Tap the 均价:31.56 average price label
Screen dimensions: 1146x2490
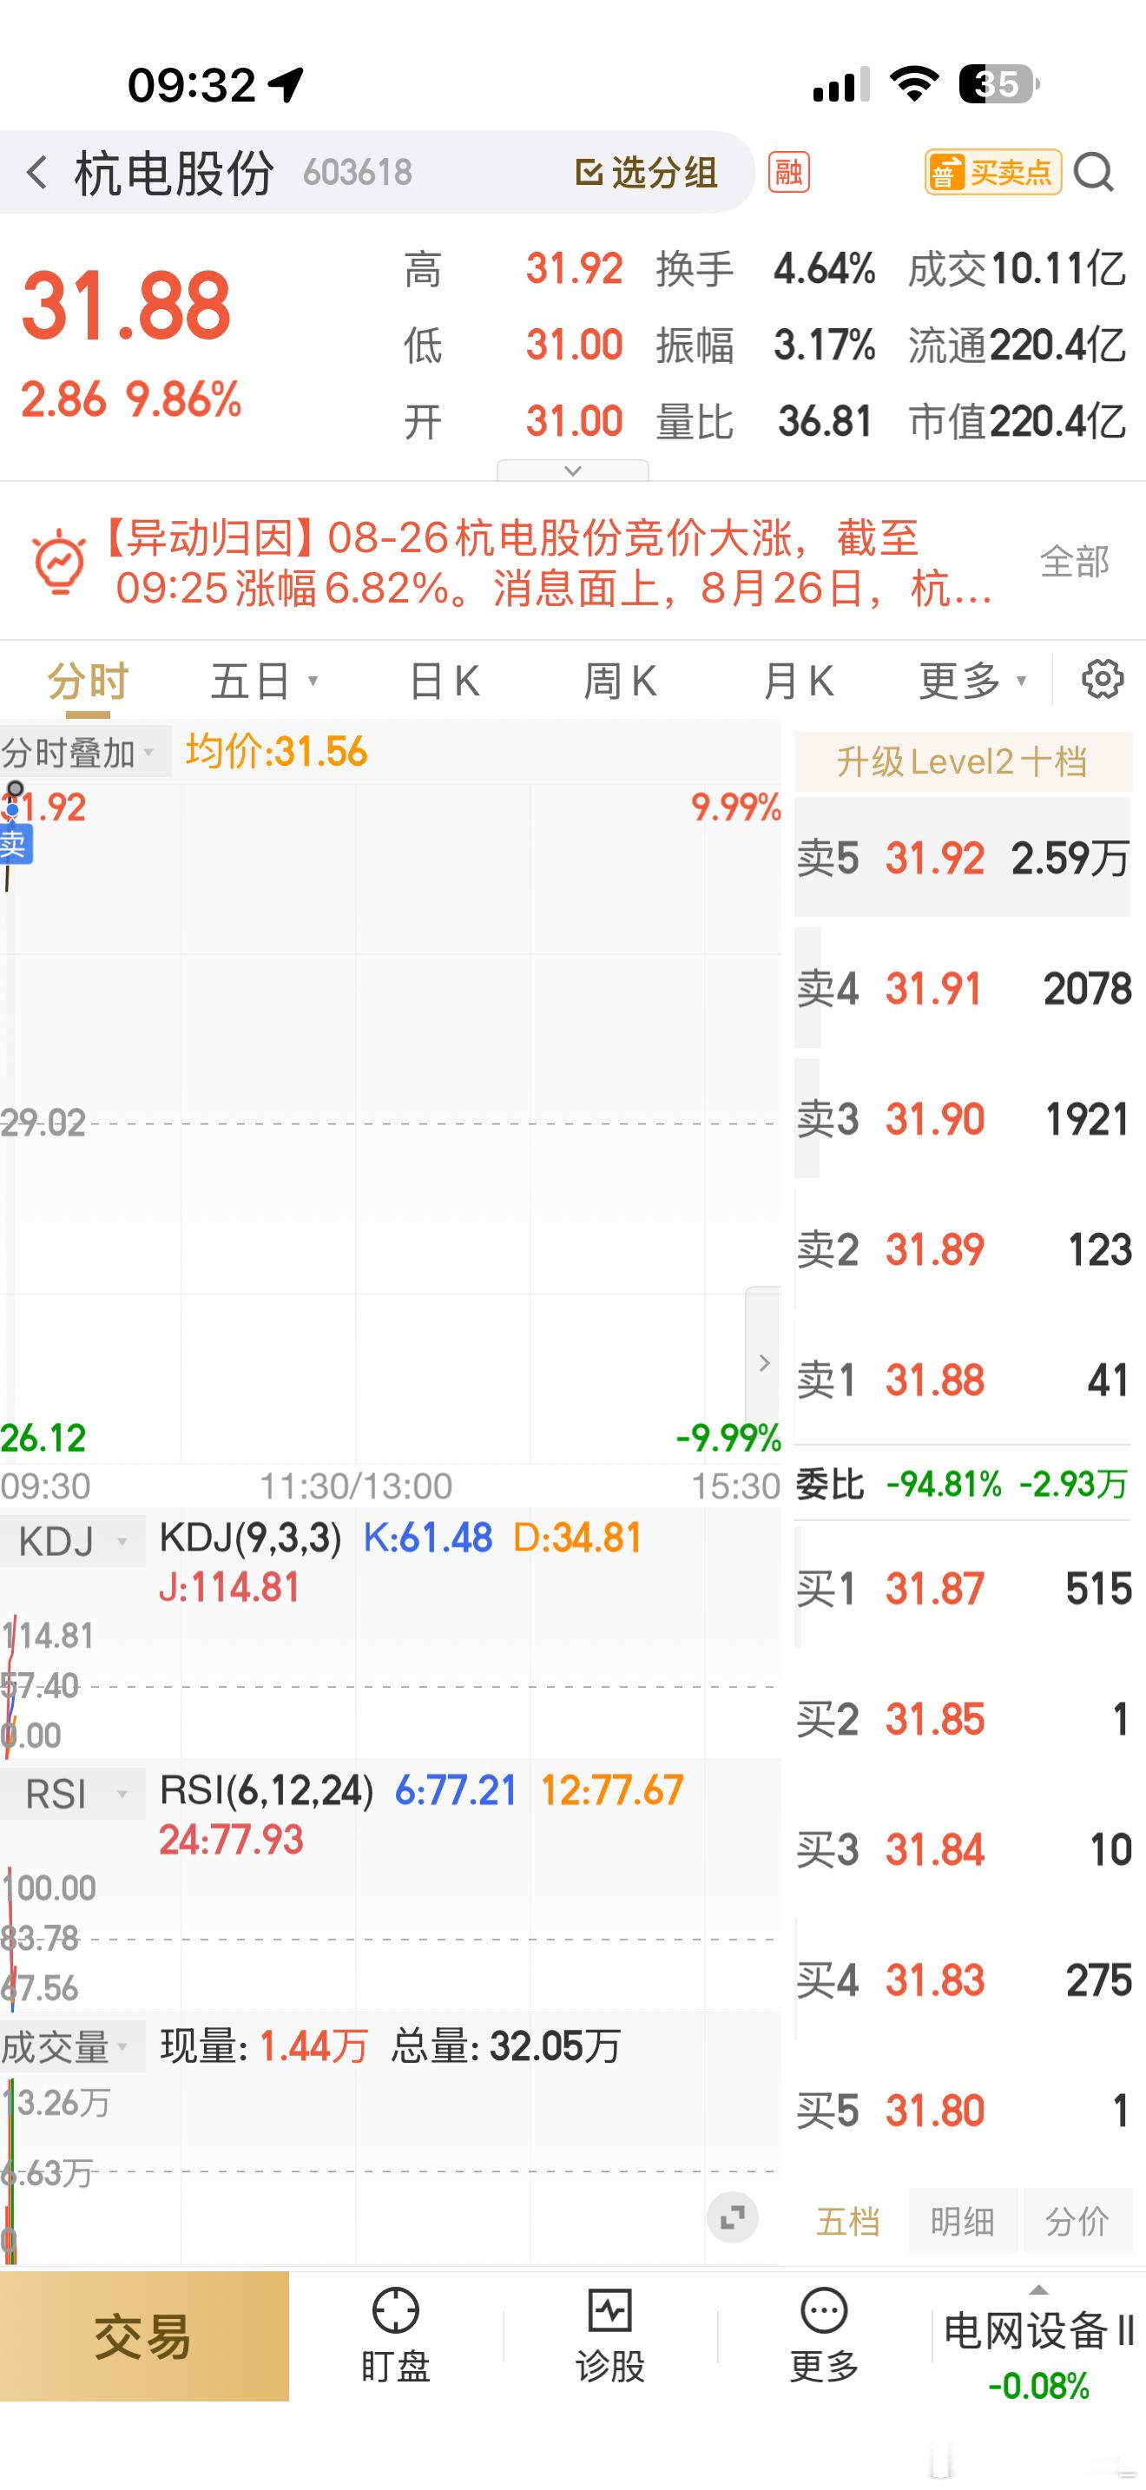[276, 751]
